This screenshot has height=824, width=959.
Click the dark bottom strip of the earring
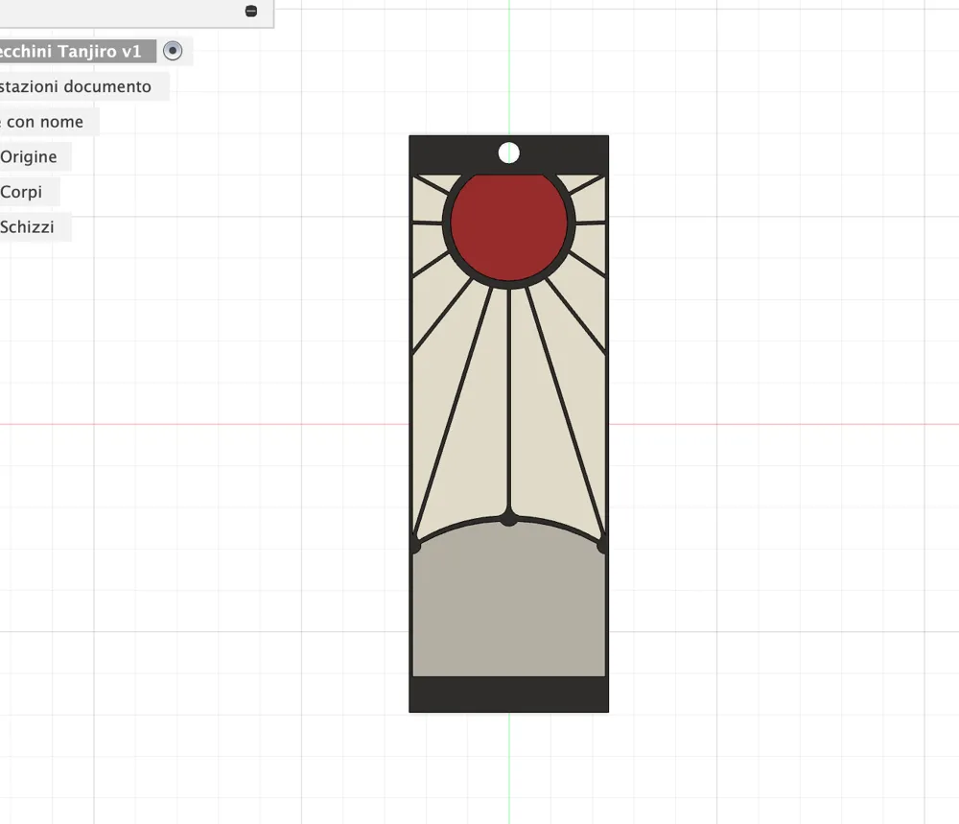pos(508,695)
